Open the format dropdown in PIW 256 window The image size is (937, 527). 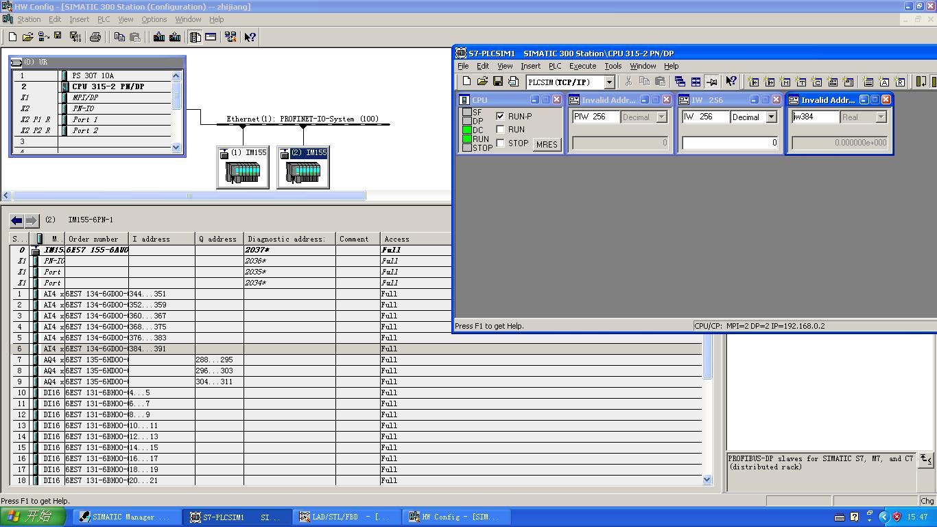coord(661,117)
